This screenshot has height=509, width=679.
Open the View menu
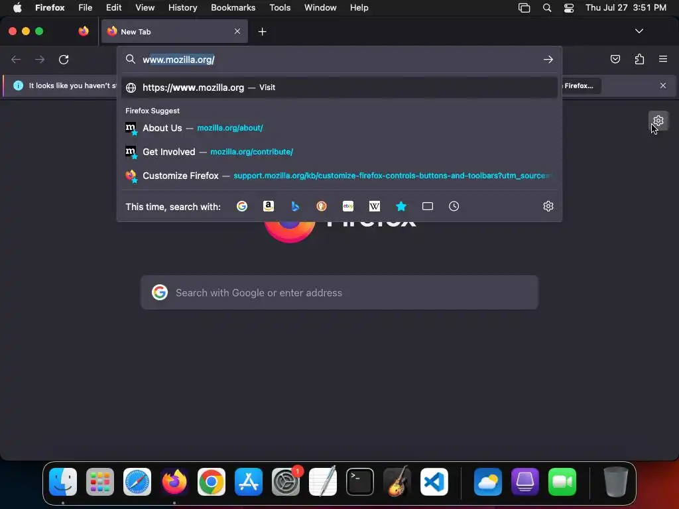pos(145,7)
